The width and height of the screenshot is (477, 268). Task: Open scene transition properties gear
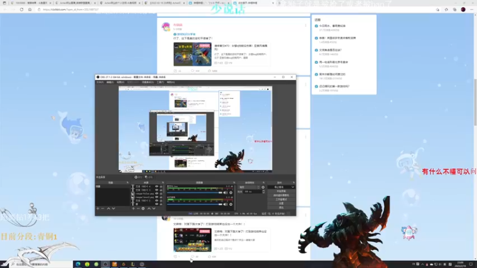pos(263,187)
